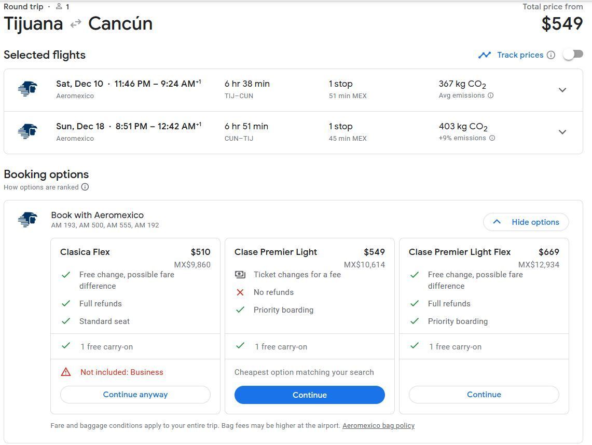Click the Clase Premier Light Flex title
592x445 pixels.
[460, 252]
